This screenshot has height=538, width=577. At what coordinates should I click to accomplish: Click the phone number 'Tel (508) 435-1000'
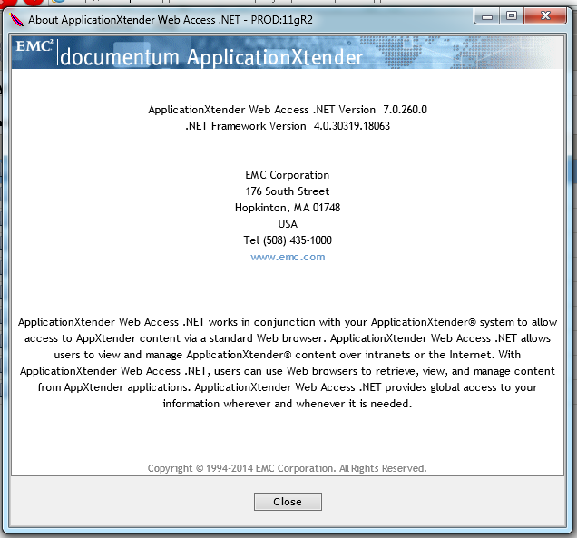click(x=288, y=240)
